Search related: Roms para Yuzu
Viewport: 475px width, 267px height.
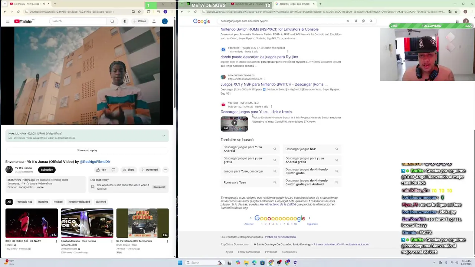250,182
